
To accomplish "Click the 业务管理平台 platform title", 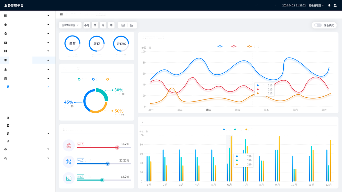I will pyautogui.click(x=14, y=5).
